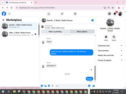Image resolution: width=126 pixels, height=94 pixels.
Task: Open the Friends icon in top navigation
Action: [62, 14]
